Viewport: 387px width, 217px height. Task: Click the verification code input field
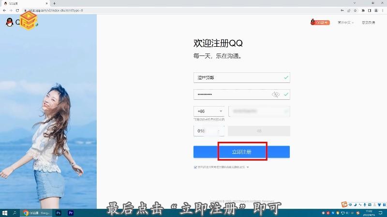209,131
